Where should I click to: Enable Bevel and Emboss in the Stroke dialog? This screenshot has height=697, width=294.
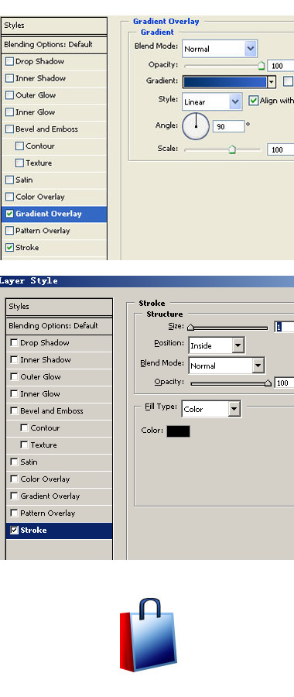tap(14, 410)
